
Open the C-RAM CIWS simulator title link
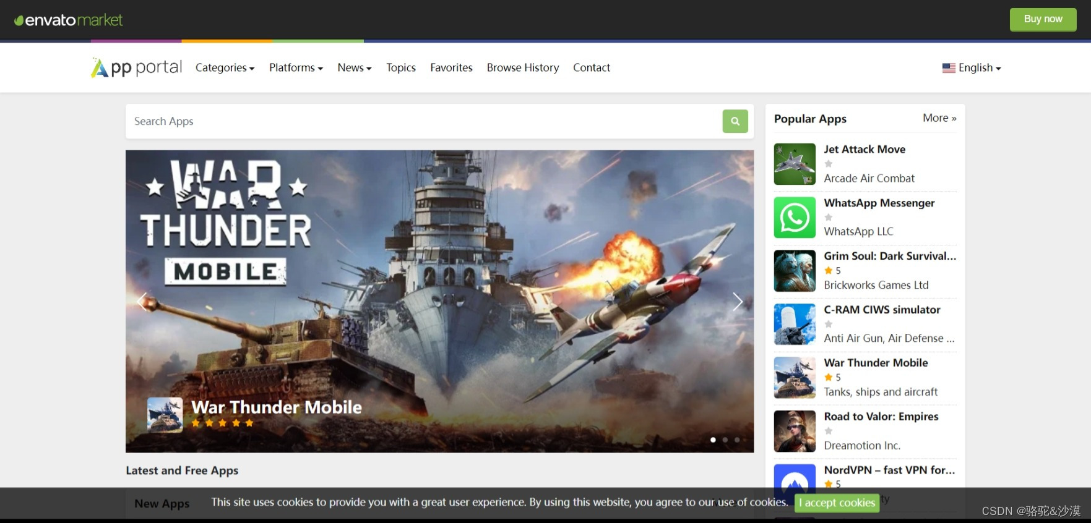[882, 310]
